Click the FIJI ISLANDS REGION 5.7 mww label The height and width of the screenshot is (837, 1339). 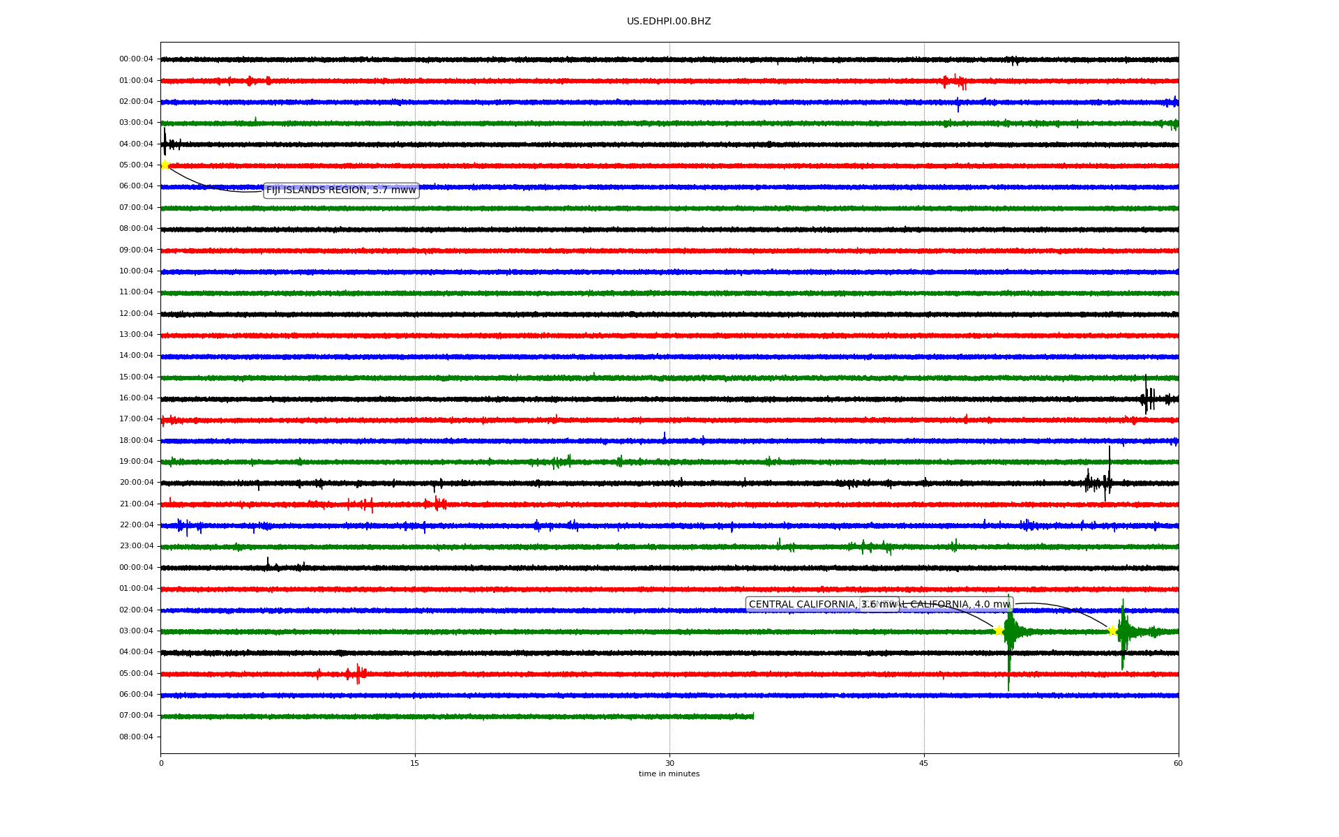pos(341,190)
